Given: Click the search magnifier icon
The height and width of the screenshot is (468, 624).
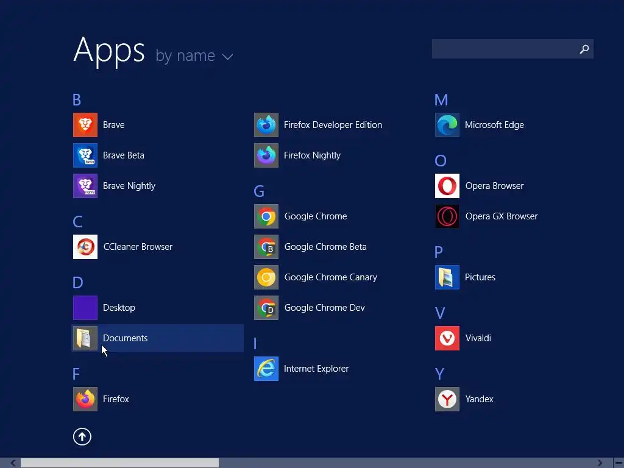Looking at the screenshot, I should click(584, 49).
